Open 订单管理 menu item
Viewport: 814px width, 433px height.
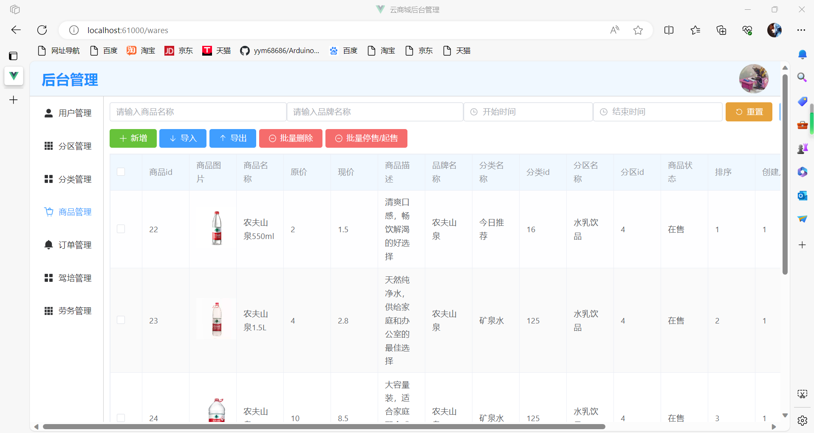[x=68, y=245]
